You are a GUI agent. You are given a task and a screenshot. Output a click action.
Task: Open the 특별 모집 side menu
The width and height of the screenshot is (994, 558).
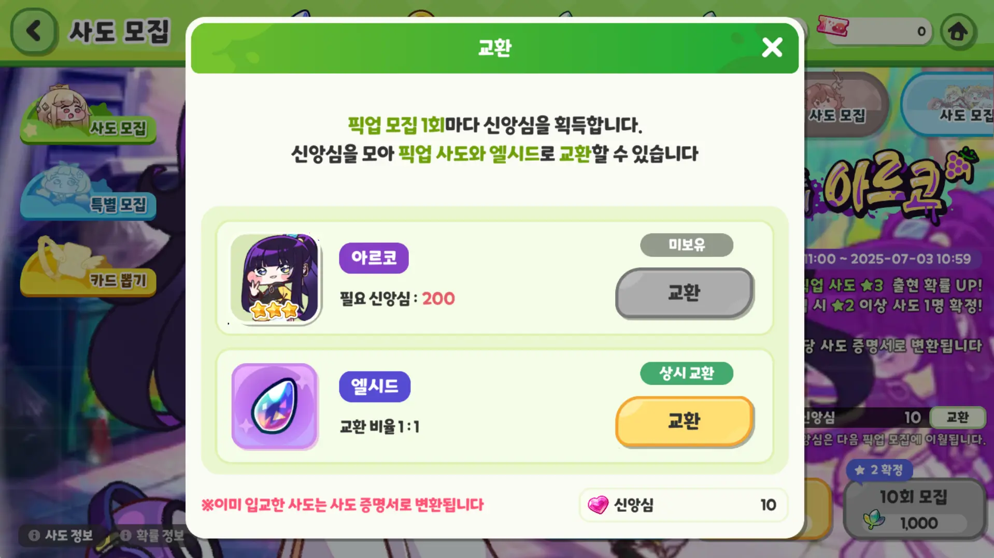[x=88, y=191]
